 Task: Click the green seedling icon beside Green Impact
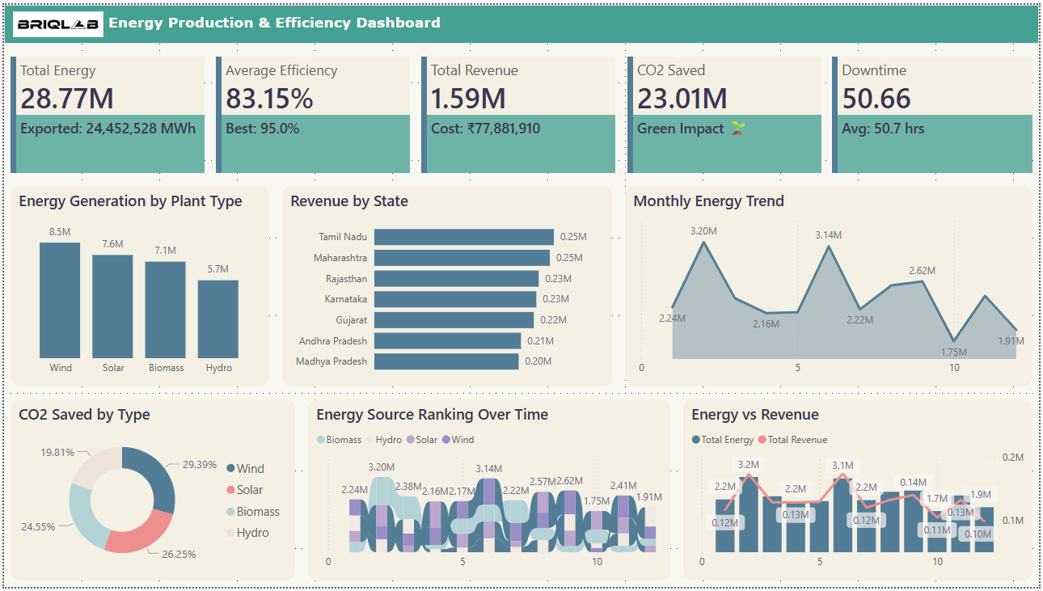[x=737, y=128]
